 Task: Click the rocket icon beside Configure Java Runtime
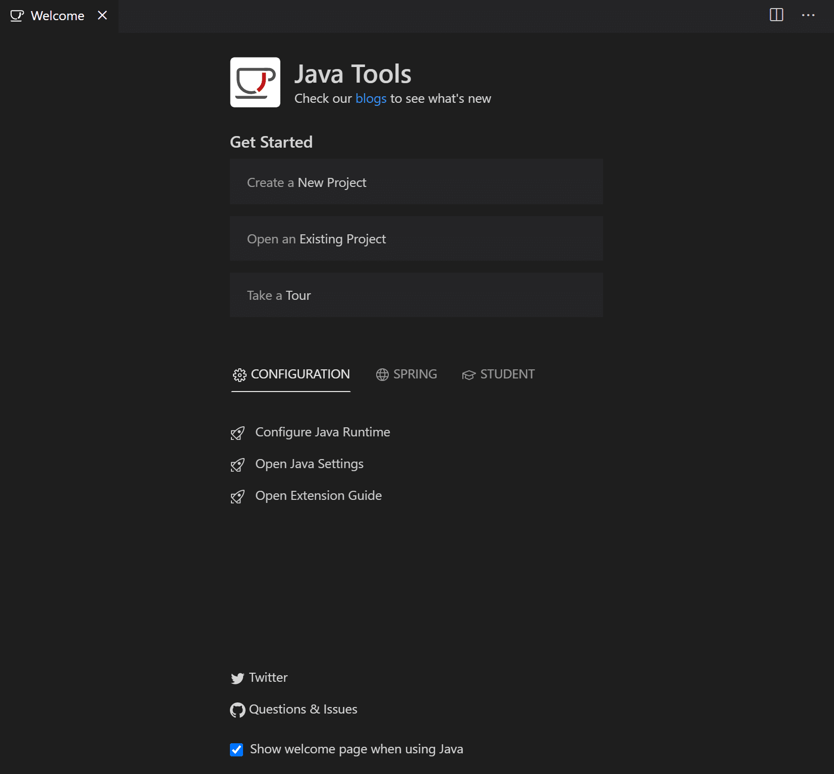click(x=237, y=433)
